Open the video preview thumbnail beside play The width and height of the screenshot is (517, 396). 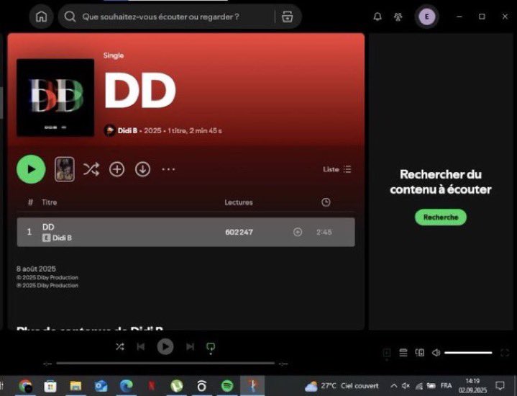coord(65,169)
